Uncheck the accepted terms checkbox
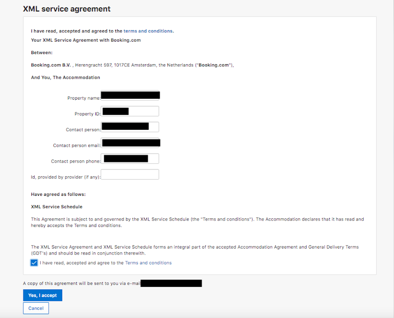This screenshot has height=318, width=394. click(34, 263)
